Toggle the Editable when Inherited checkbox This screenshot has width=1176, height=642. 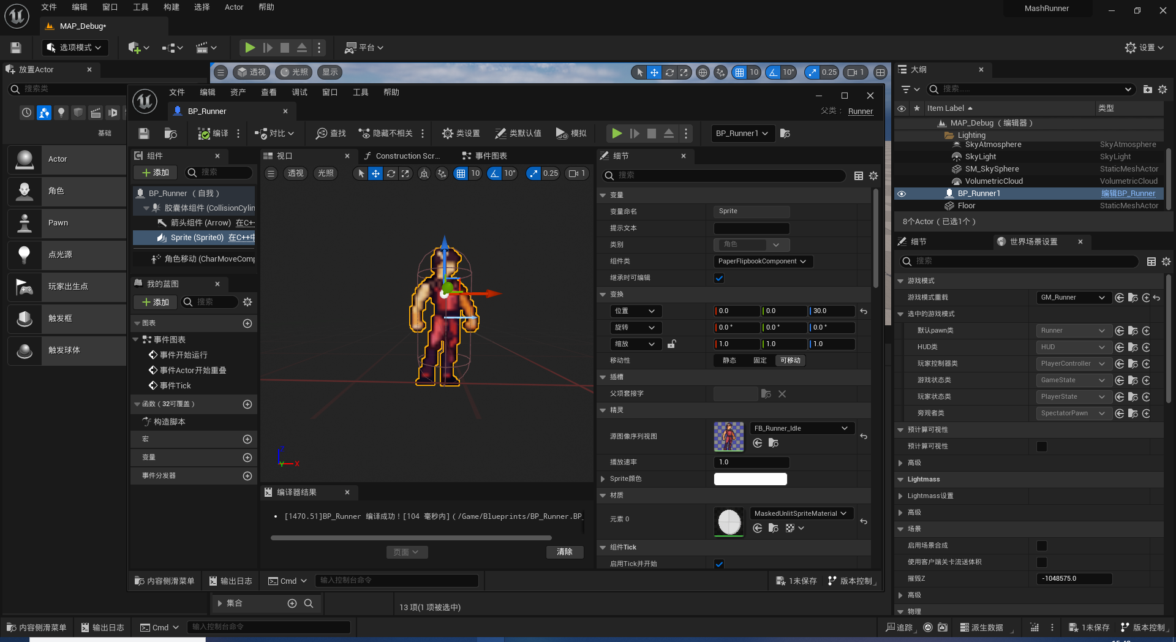719,278
